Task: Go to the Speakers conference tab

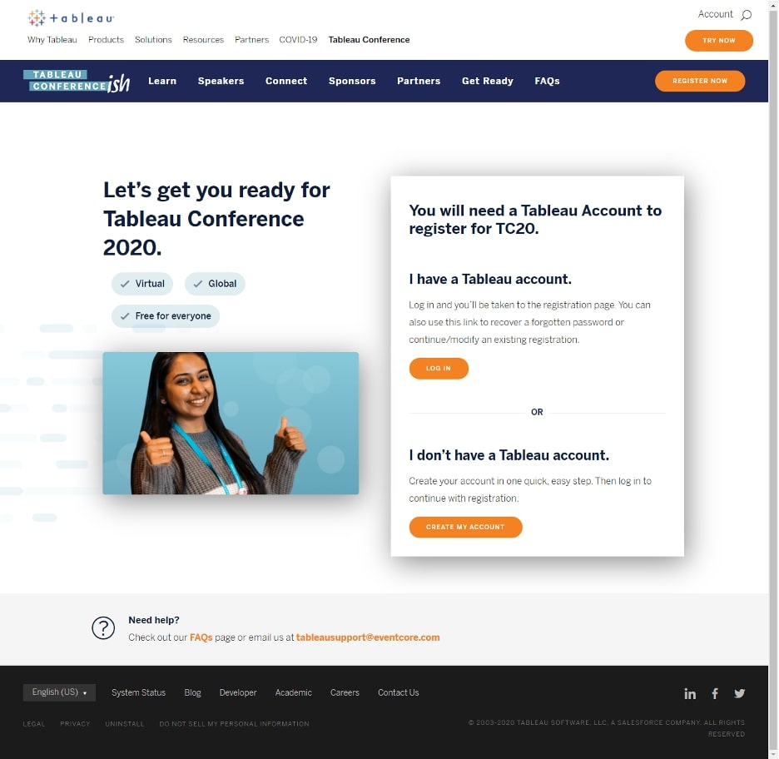Action: 221,81
